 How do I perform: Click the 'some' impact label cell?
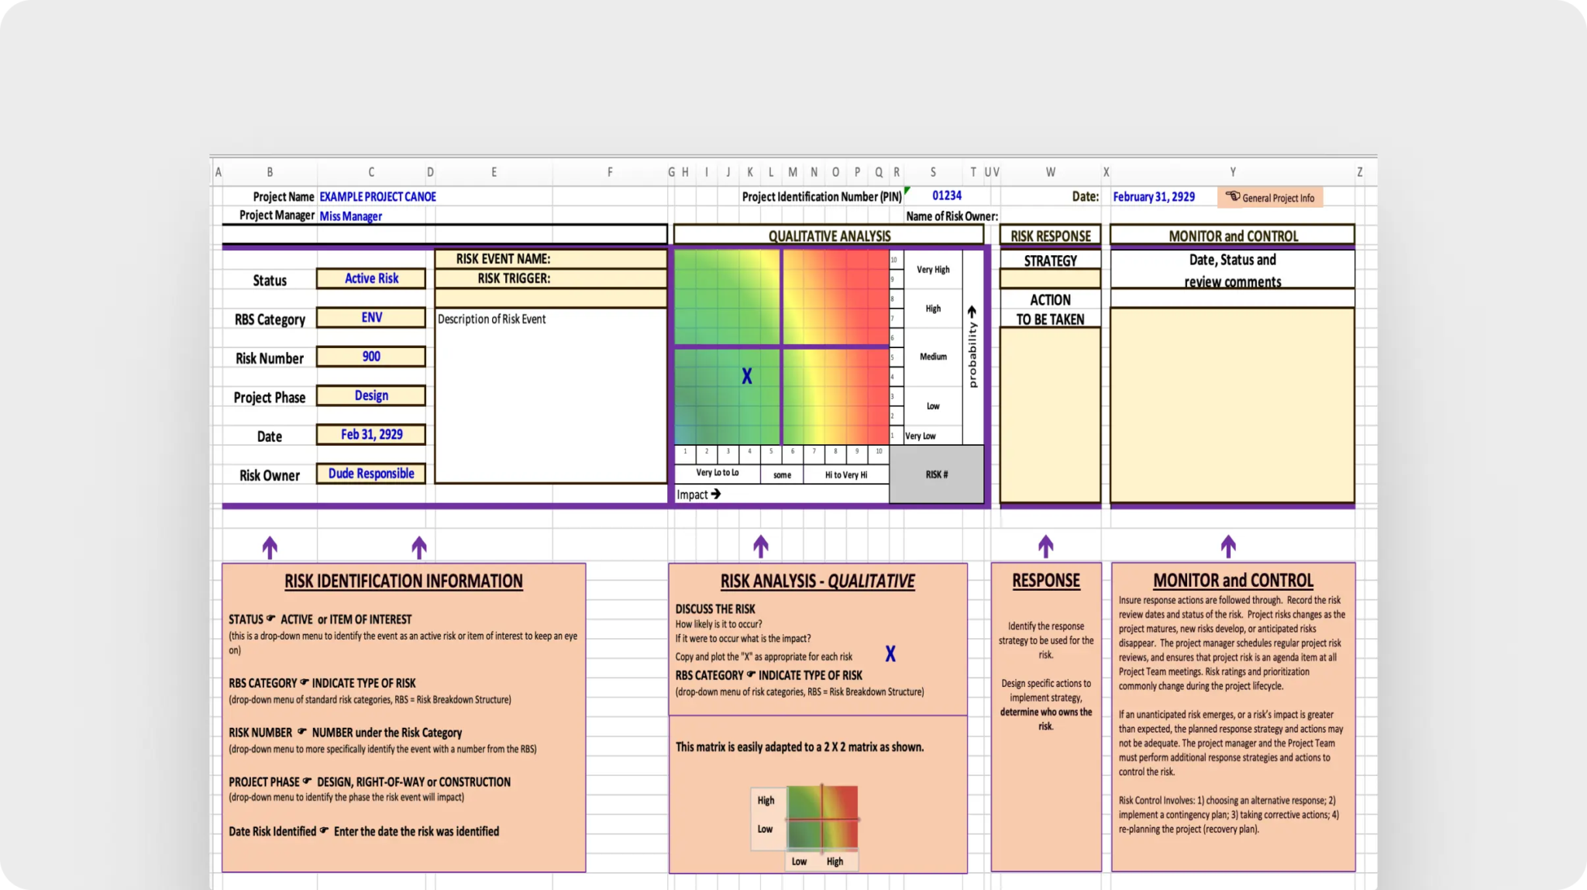coord(782,474)
